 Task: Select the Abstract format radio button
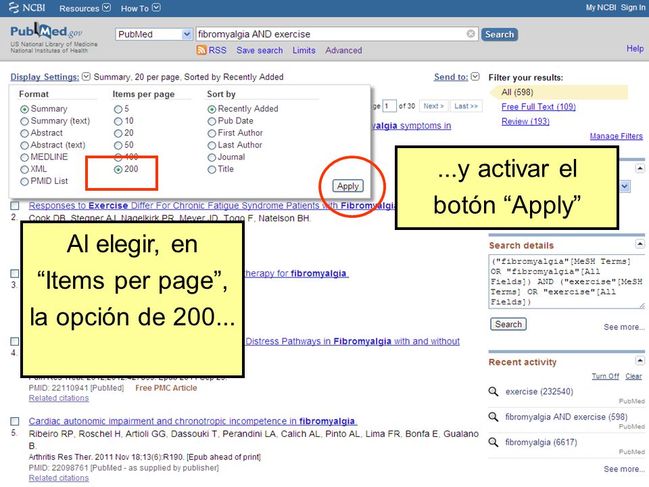pos(24,133)
